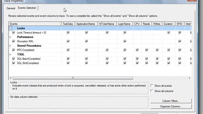Toggle CPU for RPC:Completed row
Image resolution: width=203 pixels, height=114 pixels.
click(x=137, y=50)
